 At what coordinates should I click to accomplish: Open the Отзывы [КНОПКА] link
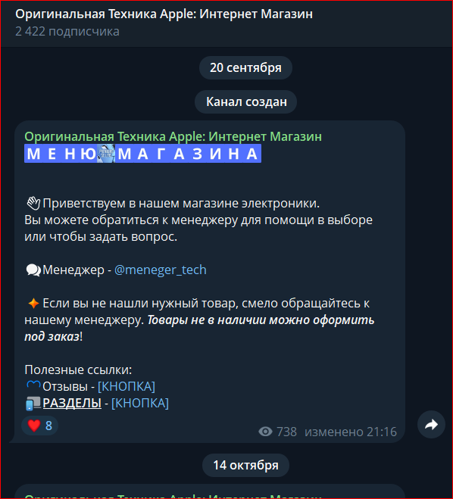(127, 386)
